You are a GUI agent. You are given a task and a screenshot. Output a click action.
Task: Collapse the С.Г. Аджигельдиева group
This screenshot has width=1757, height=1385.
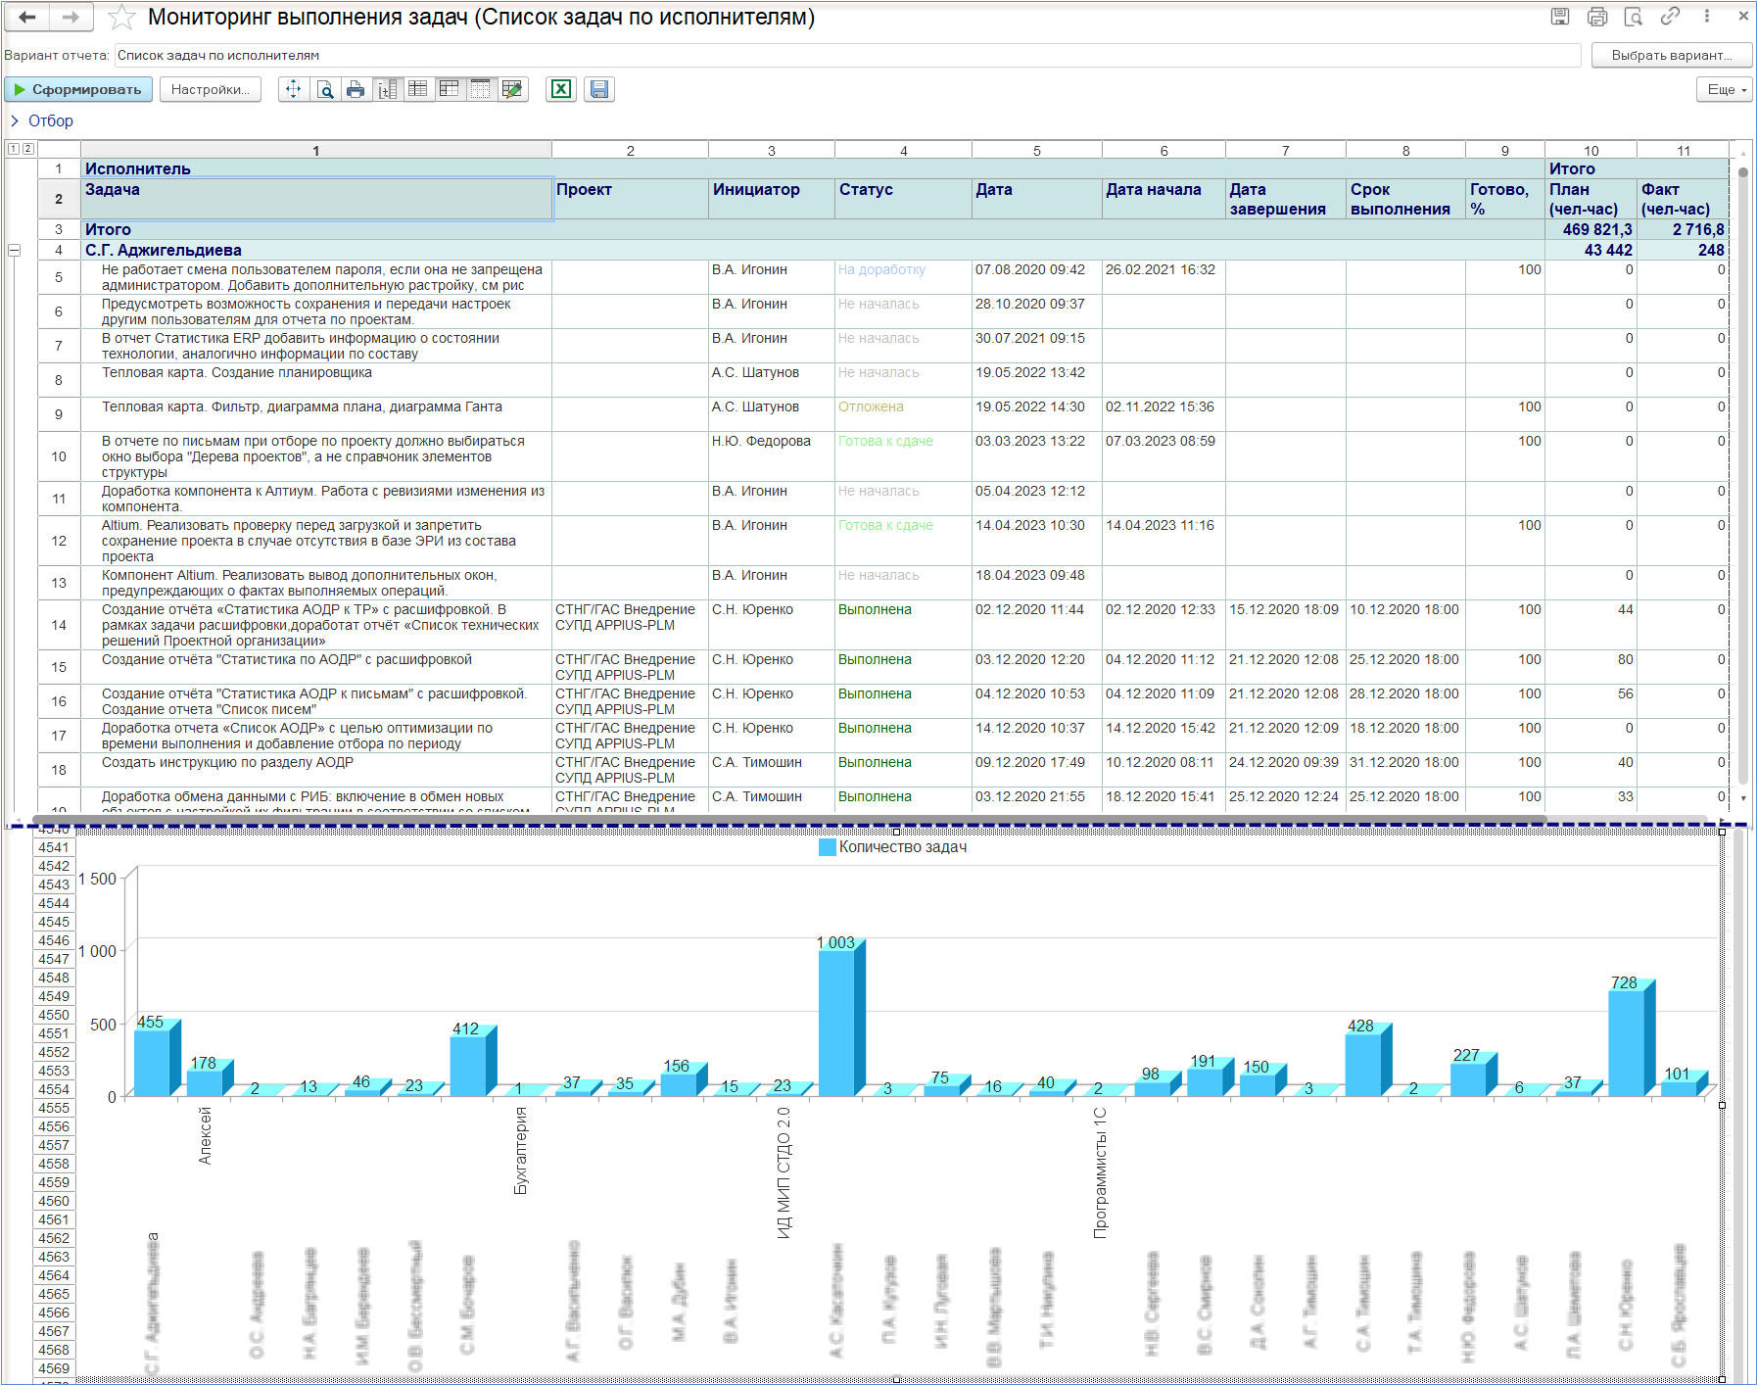(15, 251)
